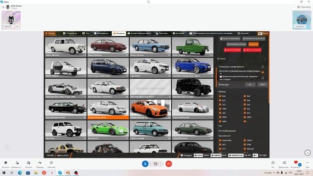Open the camera options dropdown arrow

161,164
